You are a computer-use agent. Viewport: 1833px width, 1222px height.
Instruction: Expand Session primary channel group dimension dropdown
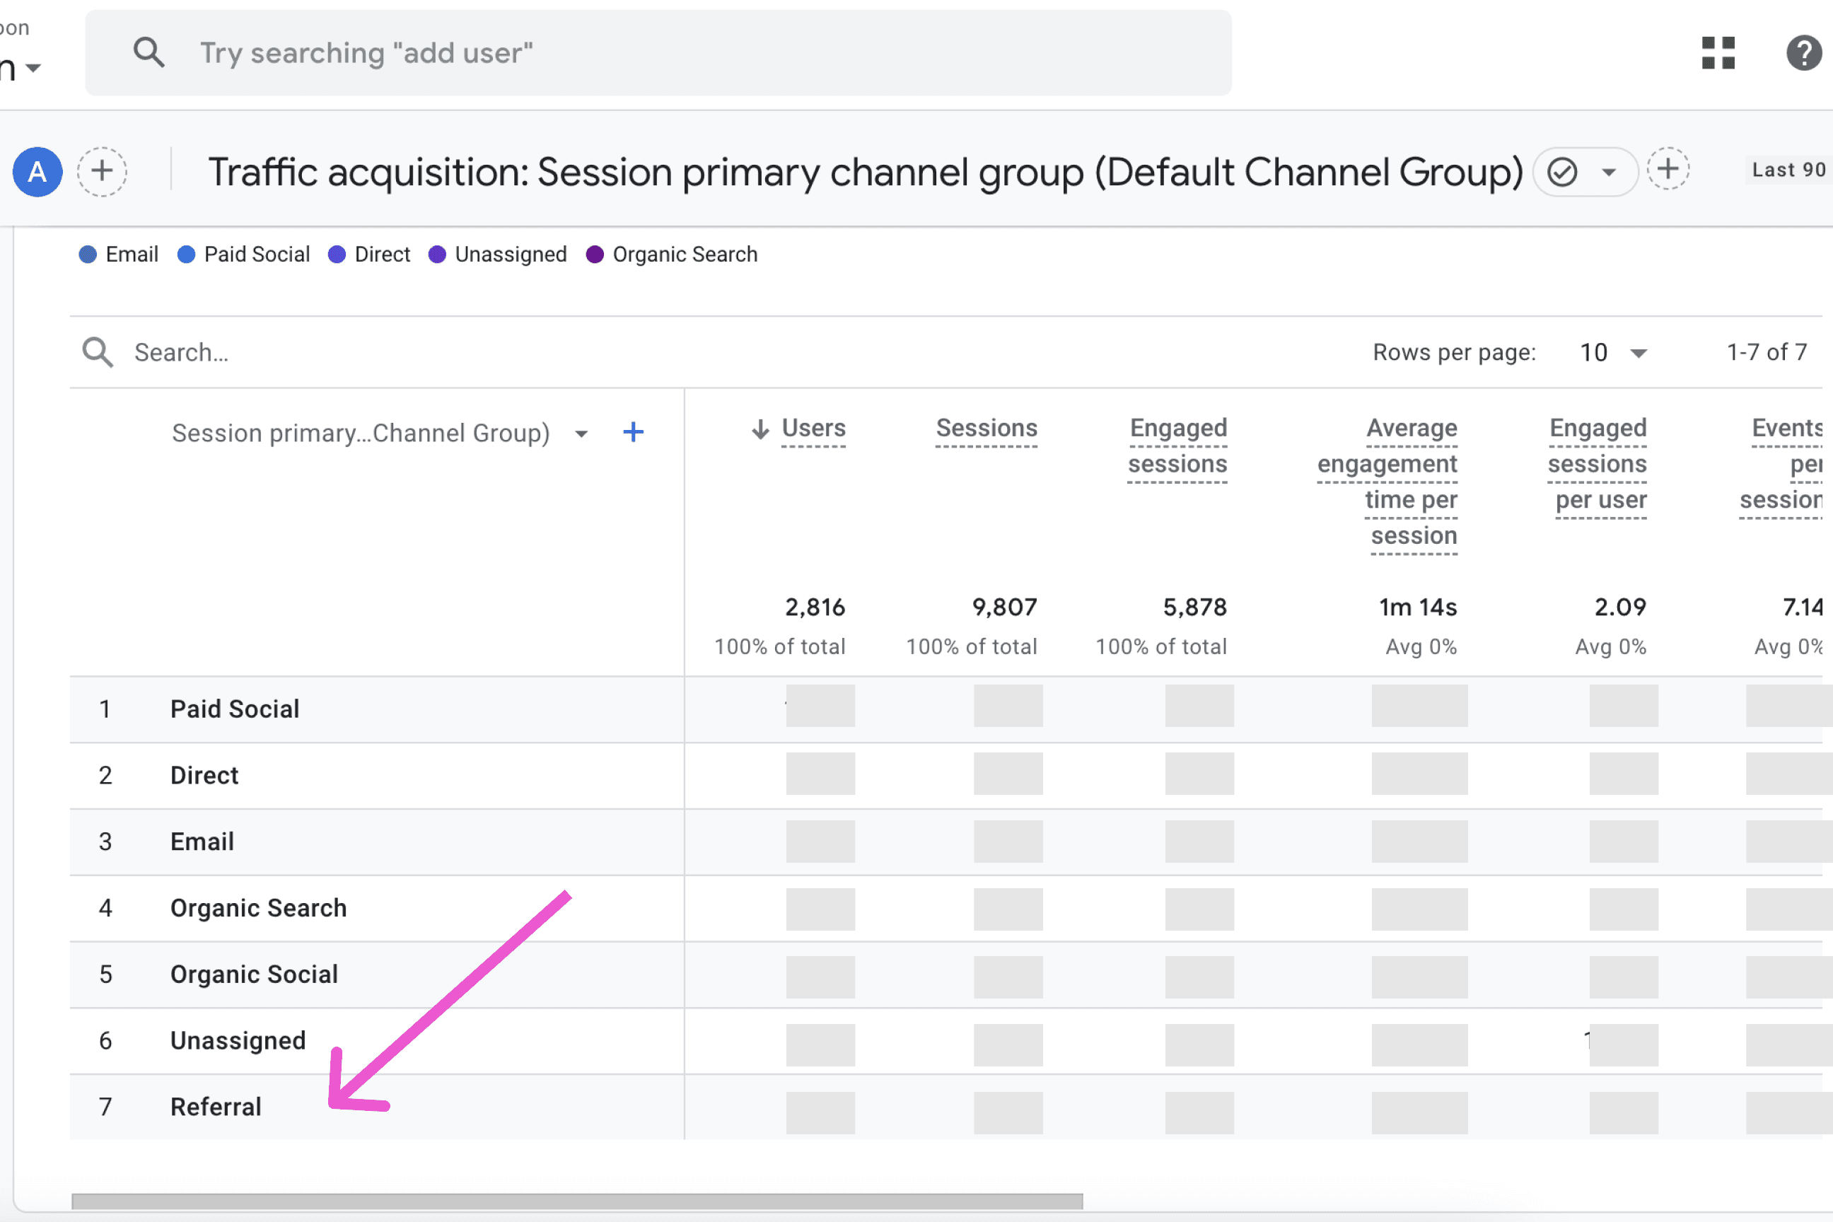pyautogui.click(x=581, y=433)
